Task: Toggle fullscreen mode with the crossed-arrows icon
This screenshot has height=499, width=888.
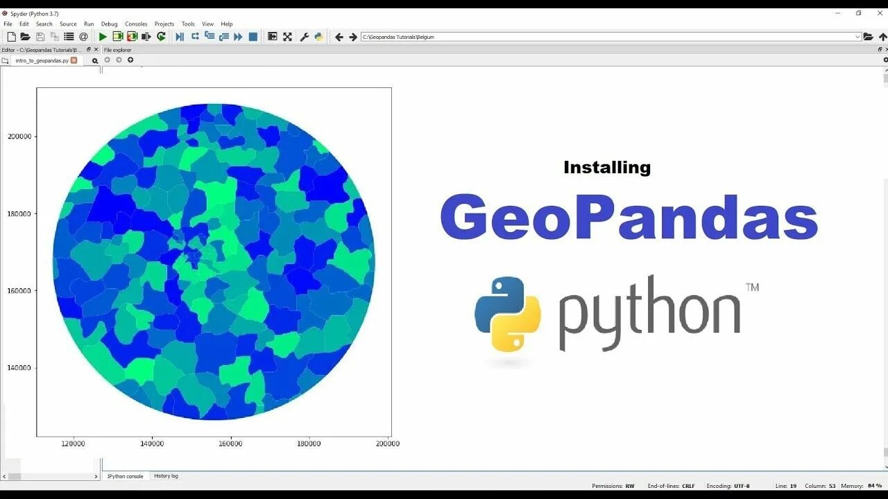Action: (x=287, y=37)
